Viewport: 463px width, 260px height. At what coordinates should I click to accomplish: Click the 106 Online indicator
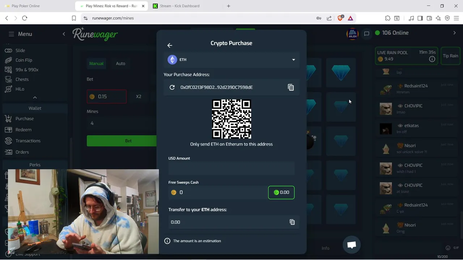click(x=392, y=33)
